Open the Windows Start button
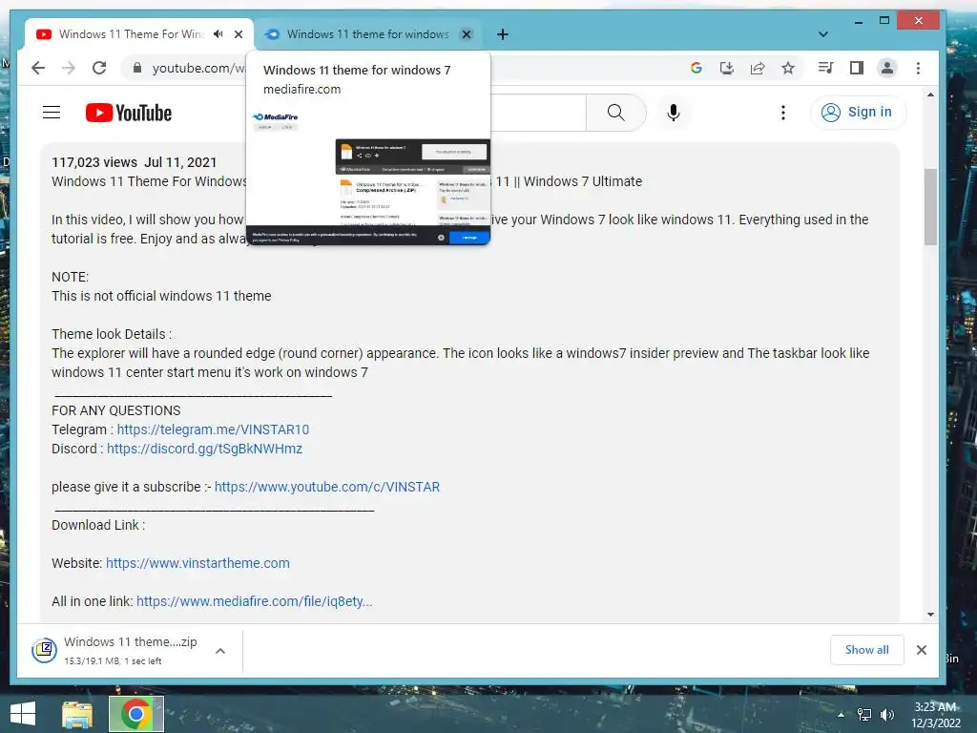977x733 pixels. 23,714
